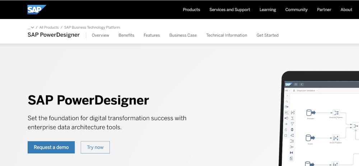Click the home icon in the laptop screenshot

pos(296,84)
